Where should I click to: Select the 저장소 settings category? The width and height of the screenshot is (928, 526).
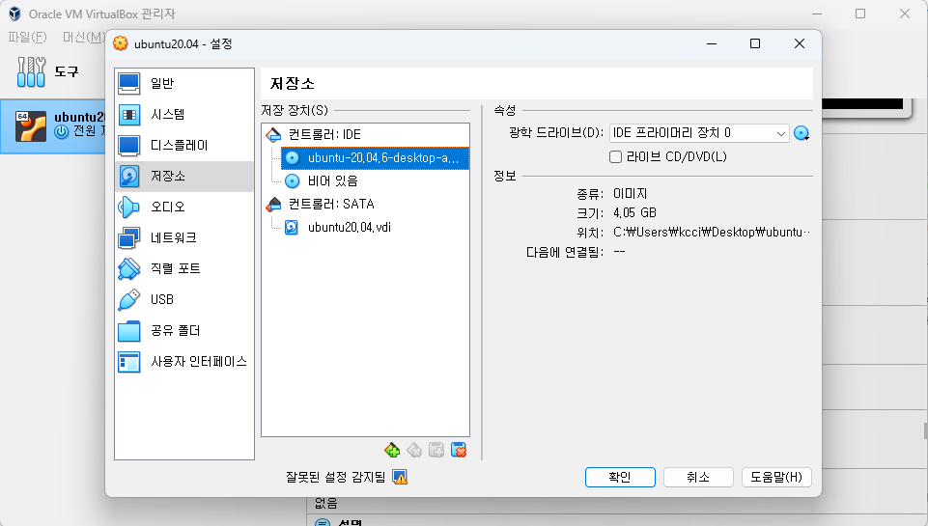[184, 176]
